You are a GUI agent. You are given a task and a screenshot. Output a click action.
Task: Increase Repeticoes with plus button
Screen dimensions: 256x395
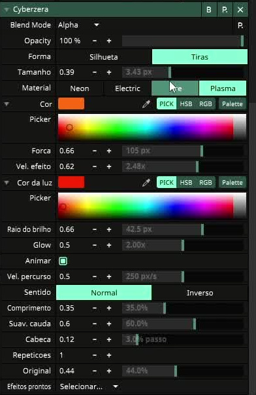tap(109, 355)
